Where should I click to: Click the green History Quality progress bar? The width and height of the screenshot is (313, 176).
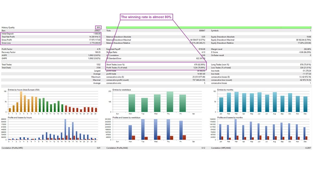pos(209,27)
